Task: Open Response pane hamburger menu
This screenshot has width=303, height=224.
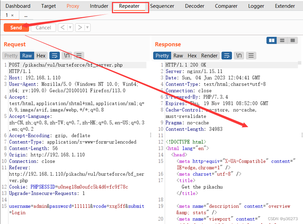Action: point(251,56)
